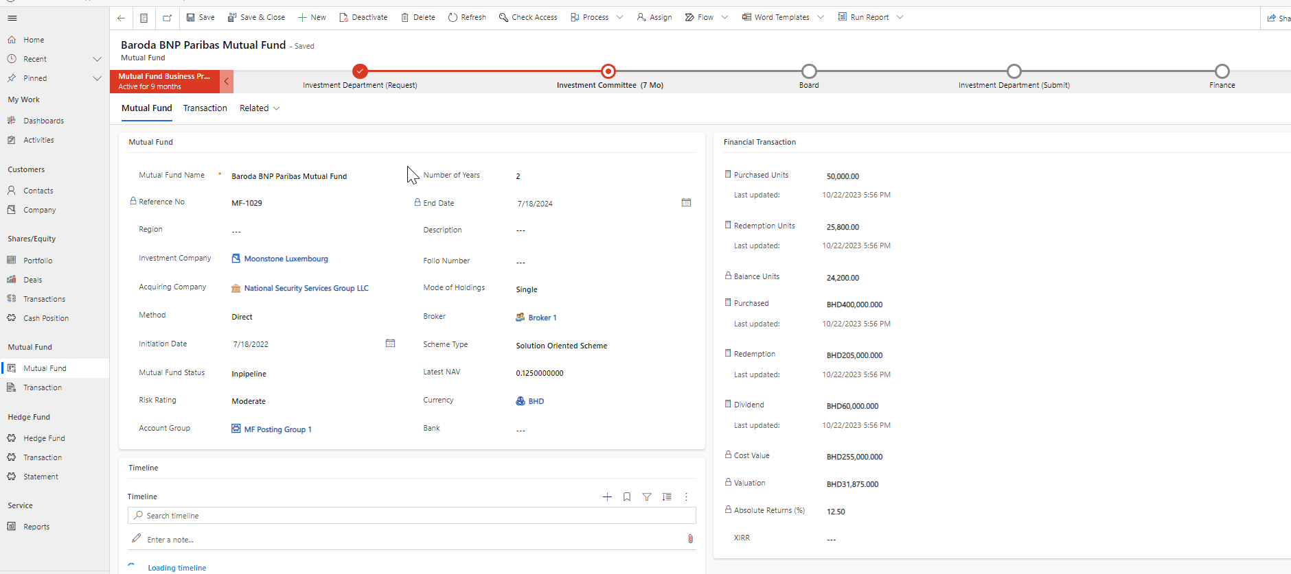Expand the Recent section in sidebar
Screen dimensions: 1291x574
pyautogui.click(x=97, y=59)
